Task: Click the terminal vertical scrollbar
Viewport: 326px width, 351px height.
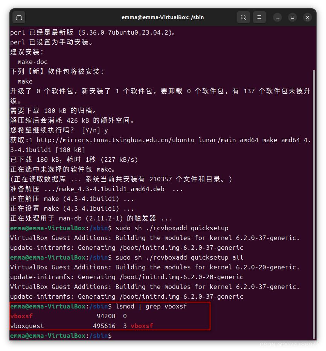Action: [x=314, y=205]
